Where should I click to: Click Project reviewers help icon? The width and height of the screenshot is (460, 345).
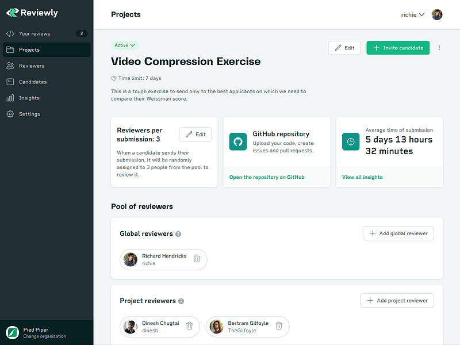point(181,301)
